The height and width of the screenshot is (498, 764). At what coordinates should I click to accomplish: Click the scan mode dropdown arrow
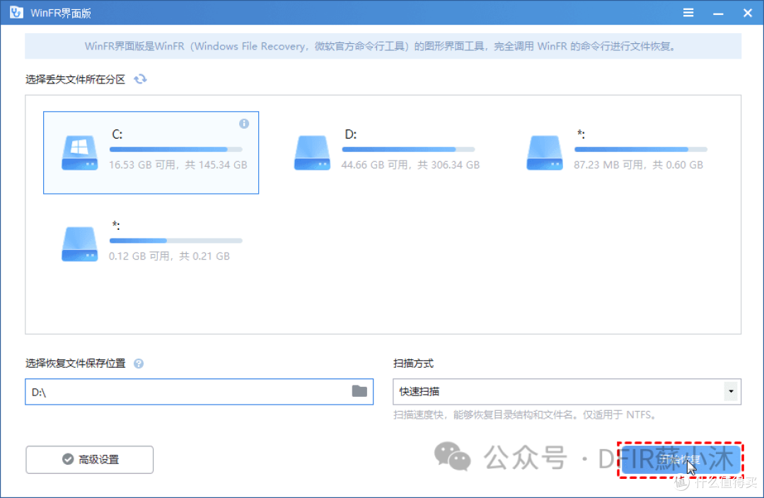731,391
